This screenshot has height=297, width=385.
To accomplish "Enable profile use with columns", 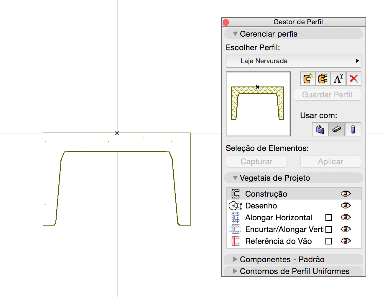I will tap(353, 129).
